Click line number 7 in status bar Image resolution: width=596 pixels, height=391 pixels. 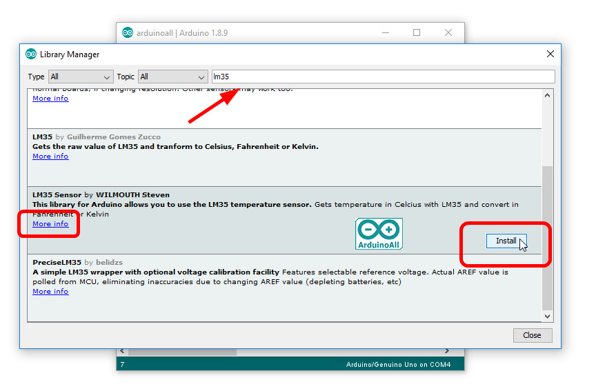[122, 364]
